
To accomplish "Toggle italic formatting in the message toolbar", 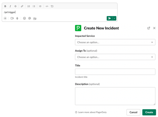I will 10,6.
